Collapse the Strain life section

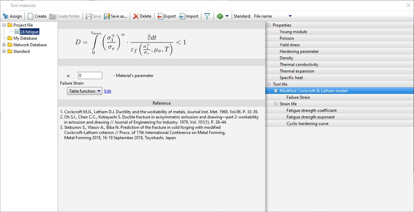[x=276, y=104]
